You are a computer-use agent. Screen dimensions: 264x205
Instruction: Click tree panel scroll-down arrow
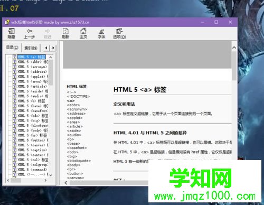51,175
